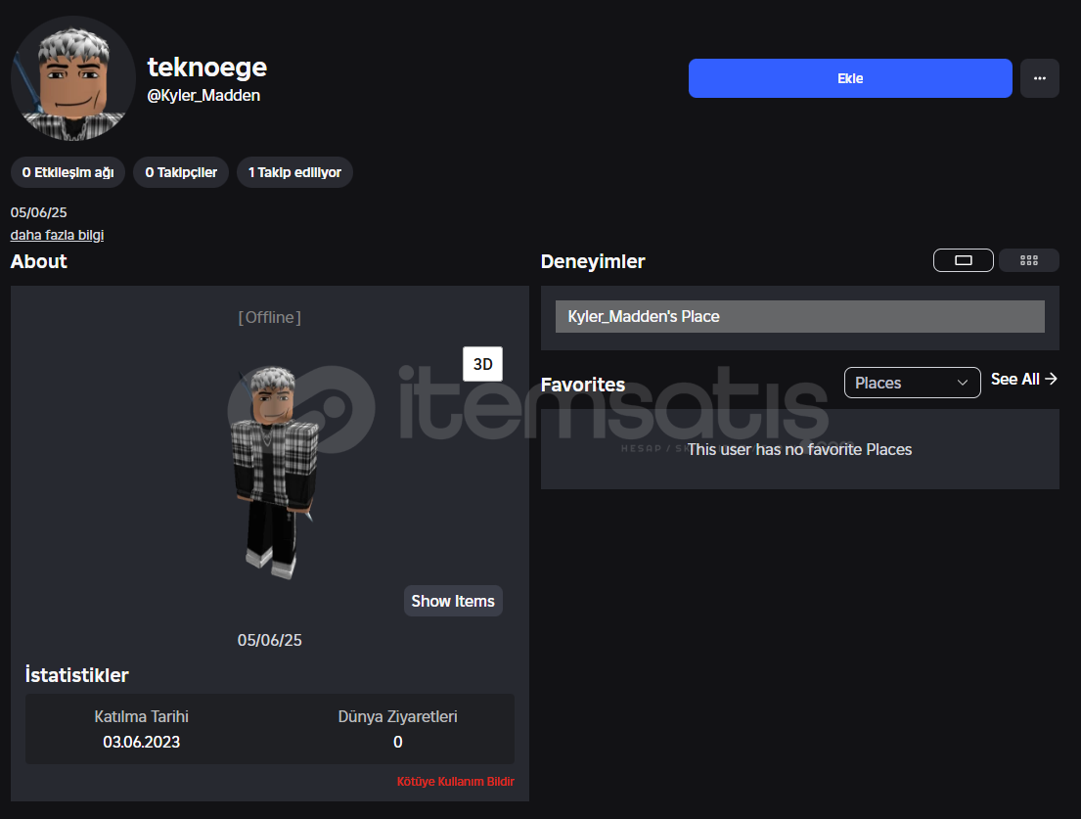Click the Katılma Tarihi value 03.06.2023
1081x819 pixels.
[x=141, y=742]
